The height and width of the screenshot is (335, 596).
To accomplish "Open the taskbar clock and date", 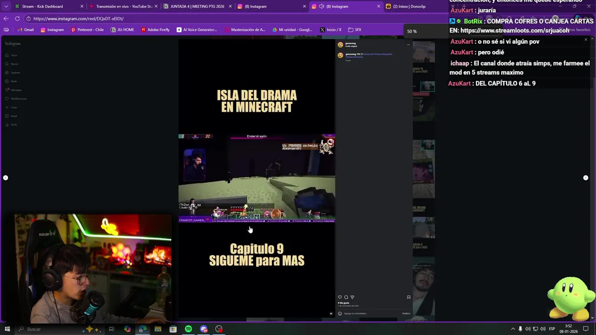I will (569, 329).
